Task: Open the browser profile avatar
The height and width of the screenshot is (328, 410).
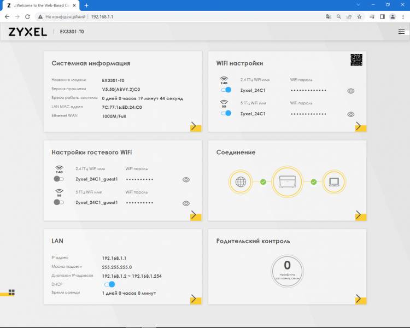Action: coord(393,17)
